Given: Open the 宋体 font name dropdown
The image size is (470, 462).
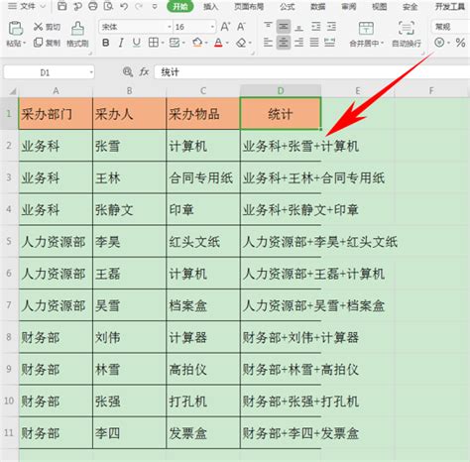Looking at the screenshot, I should 170,27.
